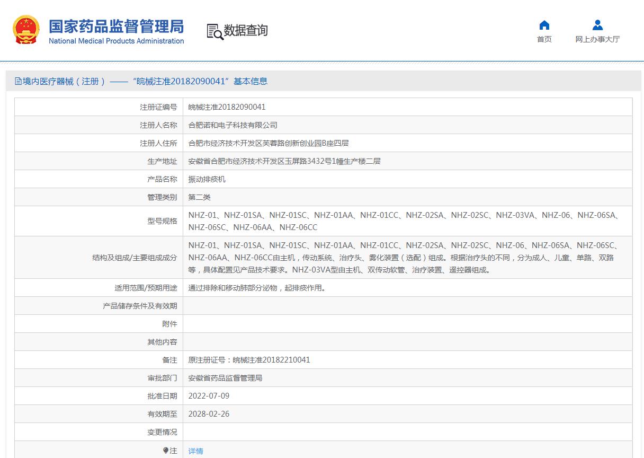Click the 数据查询 heading text
Image resolution: width=644 pixels, height=458 pixels.
[245, 31]
